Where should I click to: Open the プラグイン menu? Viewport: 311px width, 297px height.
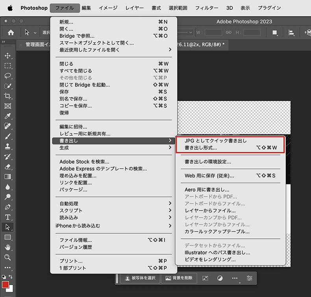click(x=269, y=8)
